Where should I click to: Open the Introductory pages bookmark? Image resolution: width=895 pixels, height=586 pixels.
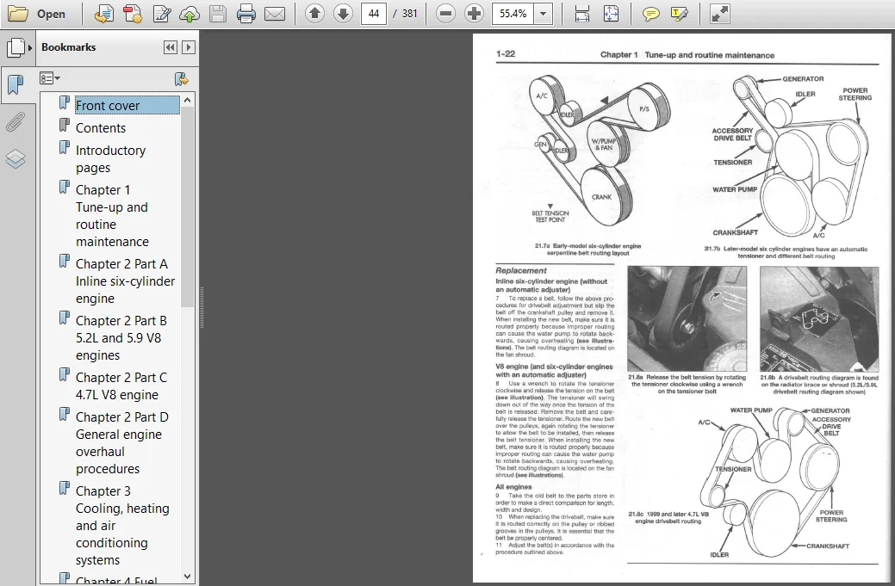tap(111, 158)
